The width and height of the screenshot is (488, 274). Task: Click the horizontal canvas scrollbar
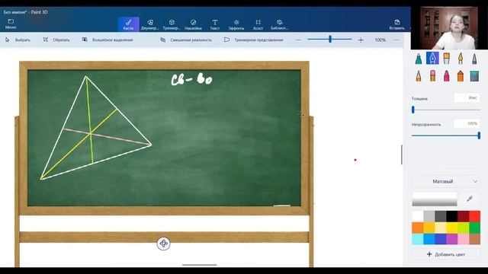point(200,265)
